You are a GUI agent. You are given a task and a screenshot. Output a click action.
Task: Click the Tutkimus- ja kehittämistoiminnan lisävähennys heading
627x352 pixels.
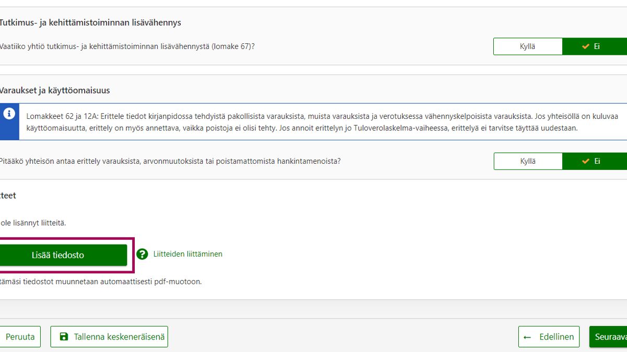tap(90, 22)
